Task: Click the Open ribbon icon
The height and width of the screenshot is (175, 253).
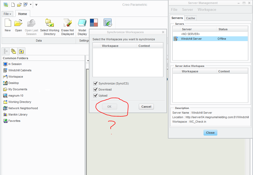Action: [x=19, y=23]
